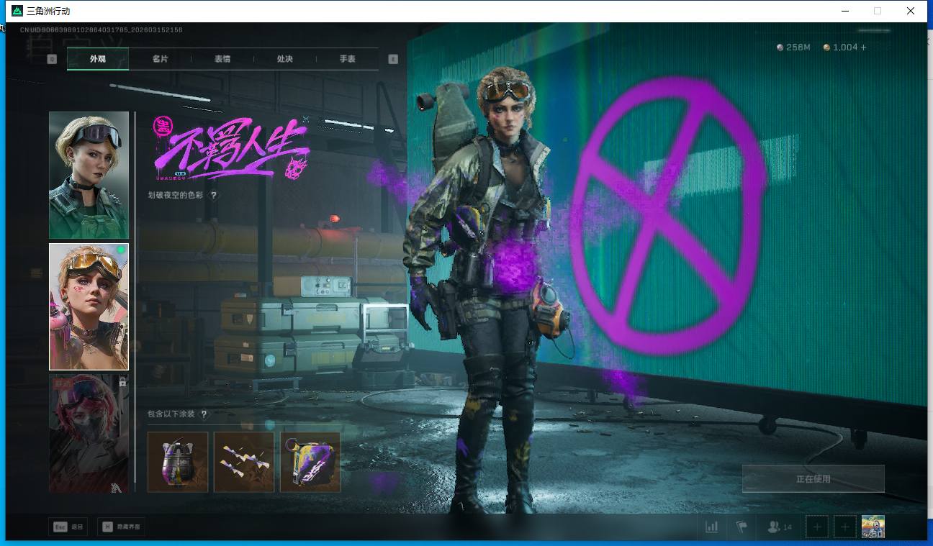Open the arrows paint item
The width and height of the screenshot is (933, 546).
(244, 462)
